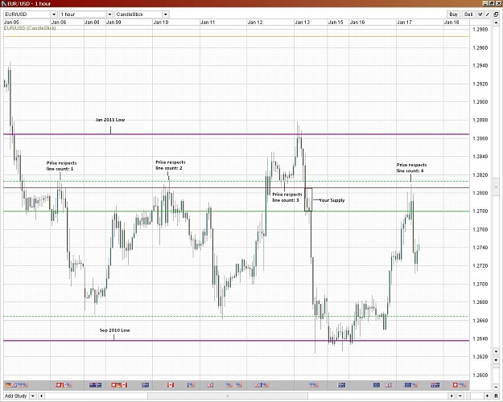
Task: Click the CandleStick chart type field
Action: [138, 14]
